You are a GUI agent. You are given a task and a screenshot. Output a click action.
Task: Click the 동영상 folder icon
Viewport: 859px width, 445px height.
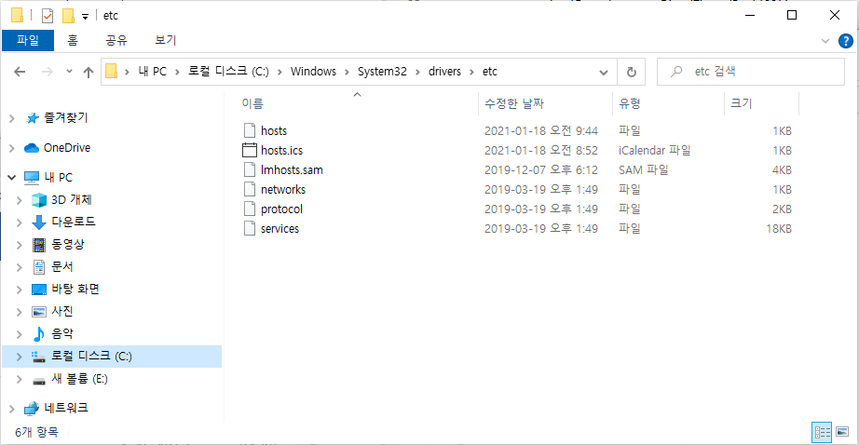pos(39,245)
